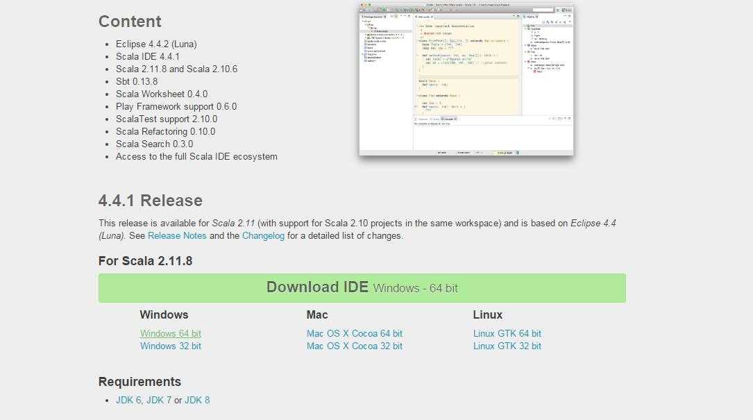This screenshot has height=420, width=753.
Task: Click 'Access to the full Scala IDE ecosystem'
Action: point(196,157)
